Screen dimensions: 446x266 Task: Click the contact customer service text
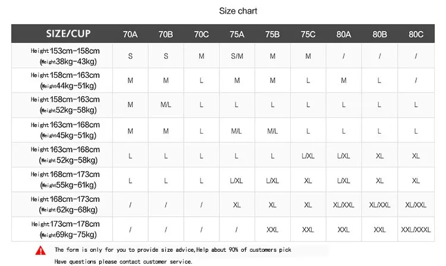[x=124, y=261]
